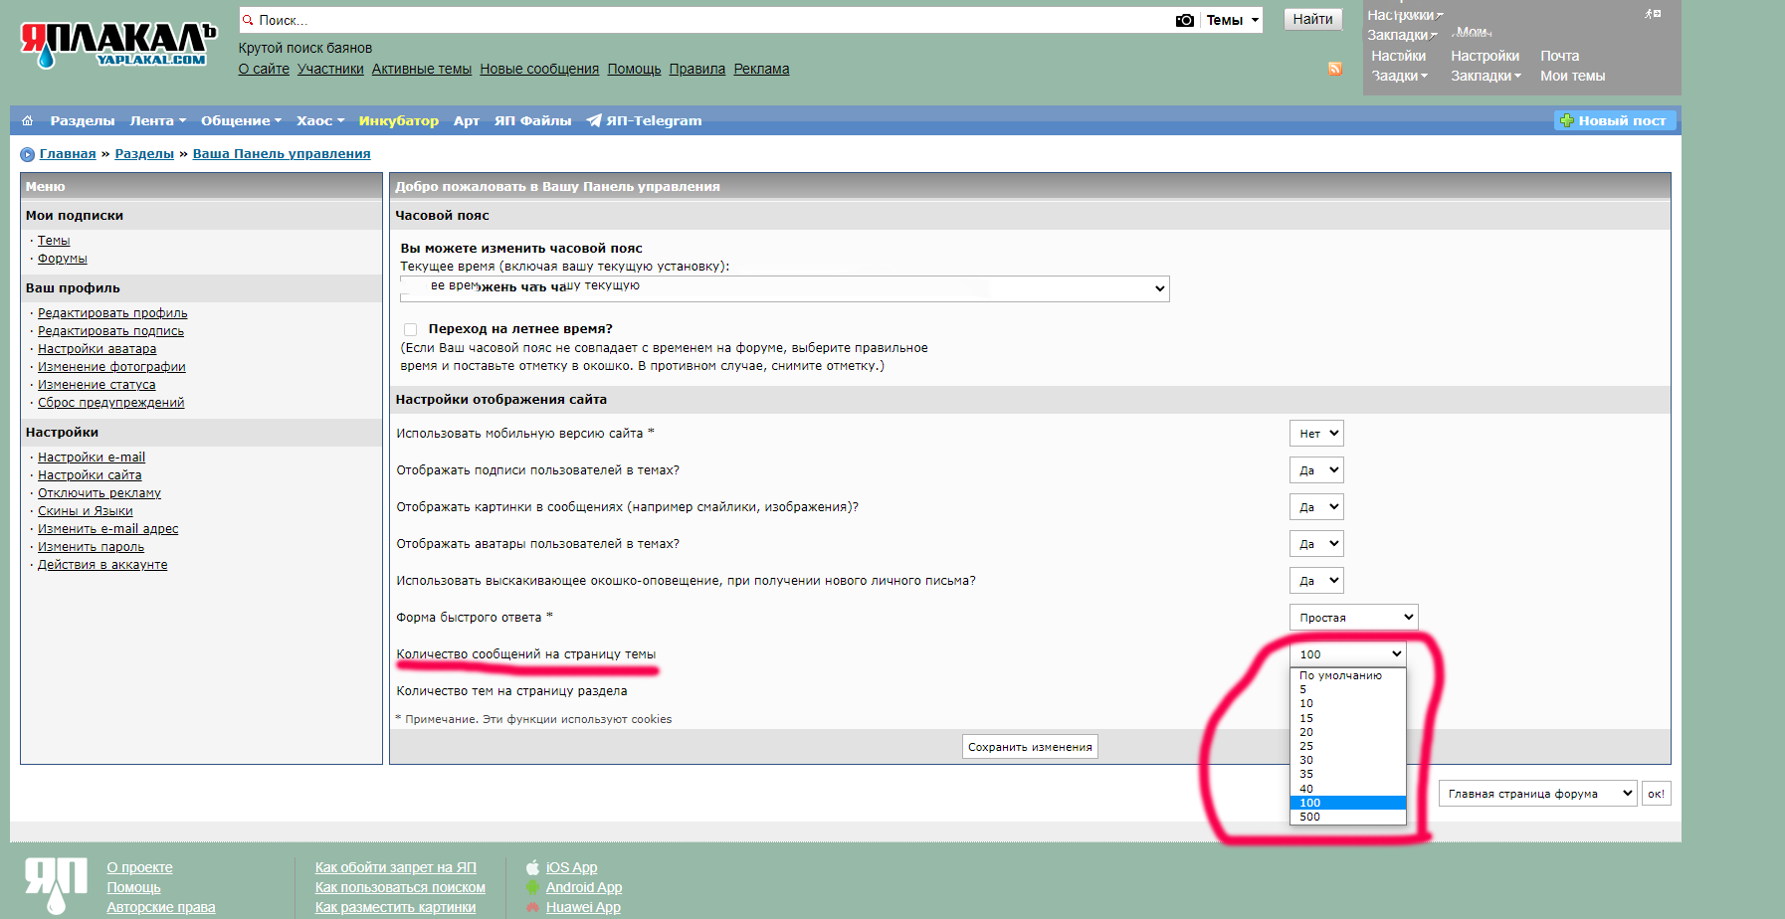Open 'Сброс предупреждений' link
Viewport: 1785px width, 919px height.
point(110,403)
